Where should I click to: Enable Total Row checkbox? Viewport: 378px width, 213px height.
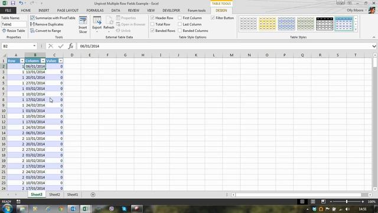click(x=152, y=24)
